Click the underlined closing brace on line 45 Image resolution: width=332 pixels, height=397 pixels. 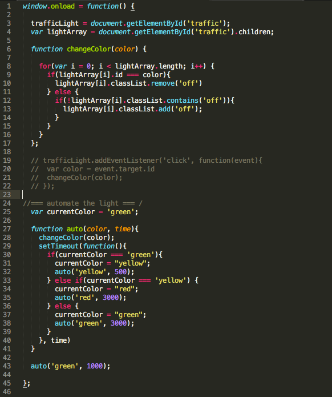click(x=25, y=383)
